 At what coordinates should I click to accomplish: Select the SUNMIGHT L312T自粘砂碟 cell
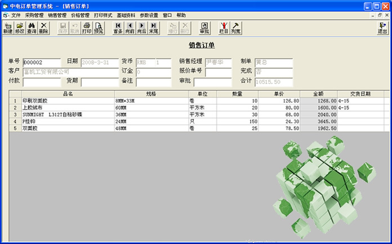(x=68, y=114)
